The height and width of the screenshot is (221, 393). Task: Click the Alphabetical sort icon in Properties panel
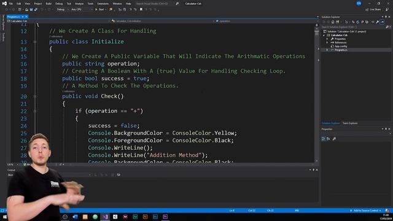pyautogui.click(x=328, y=139)
